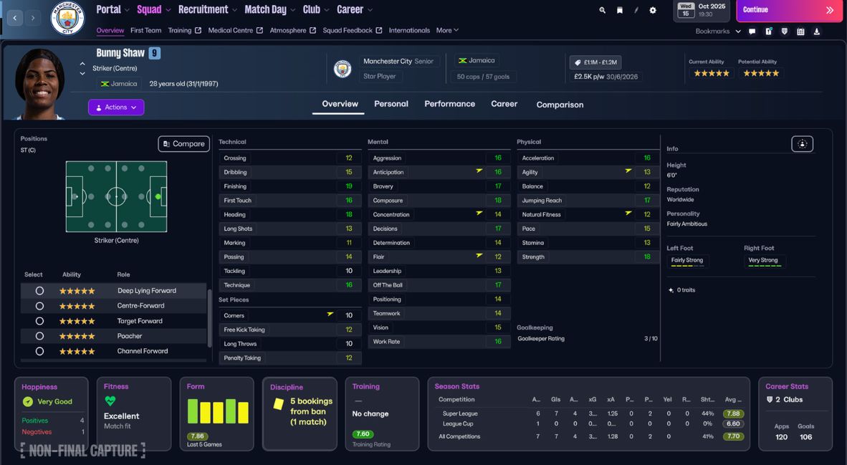Expand the More menu in the sub-navigation

pyautogui.click(x=446, y=30)
